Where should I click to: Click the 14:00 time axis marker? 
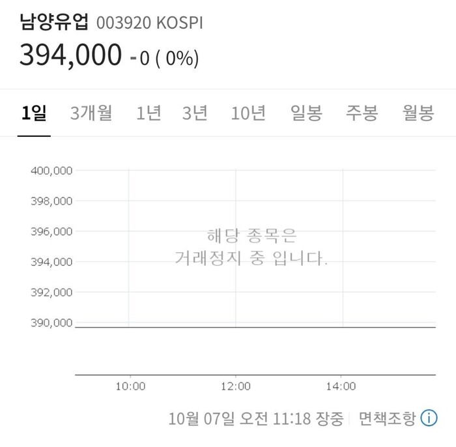click(x=341, y=386)
